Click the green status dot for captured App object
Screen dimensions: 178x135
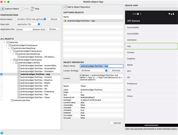(x=65, y=21)
